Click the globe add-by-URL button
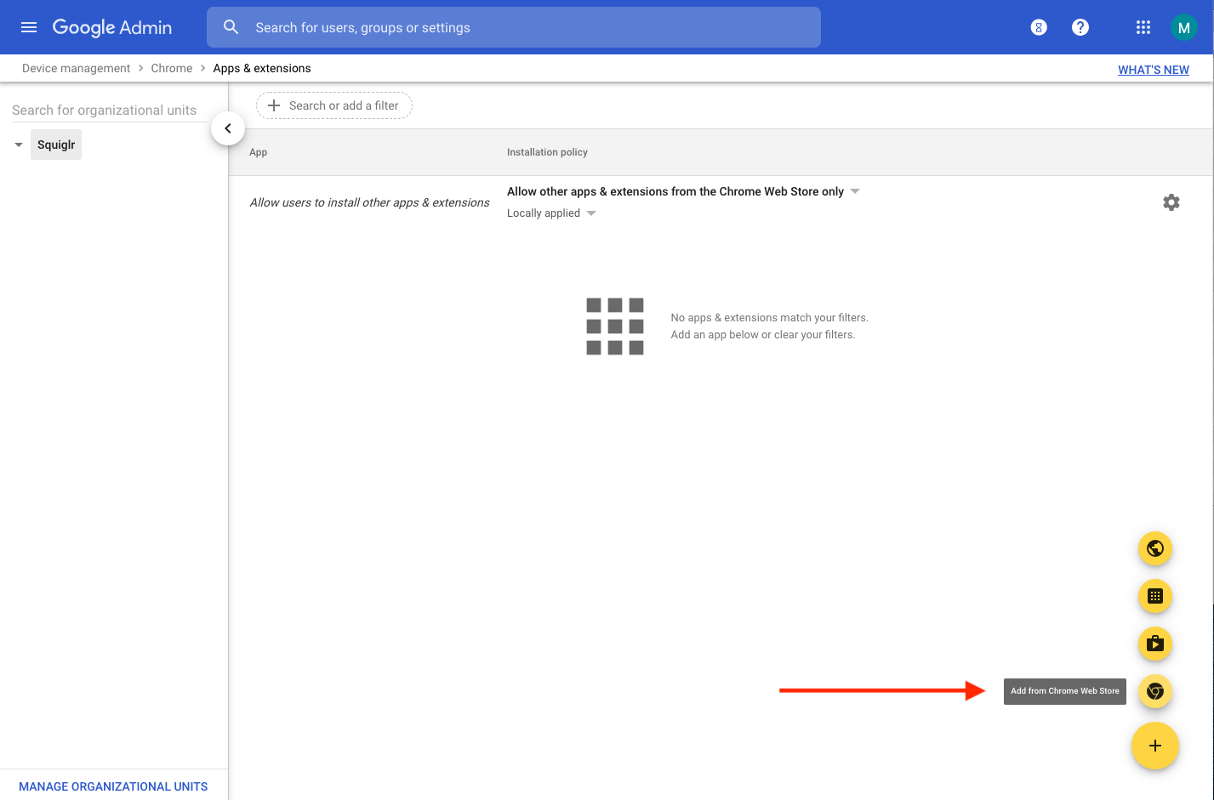1214x800 pixels. click(x=1155, y=548)
